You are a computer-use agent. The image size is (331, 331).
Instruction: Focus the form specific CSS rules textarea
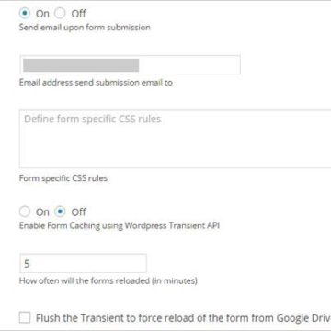tap(175, 139)
